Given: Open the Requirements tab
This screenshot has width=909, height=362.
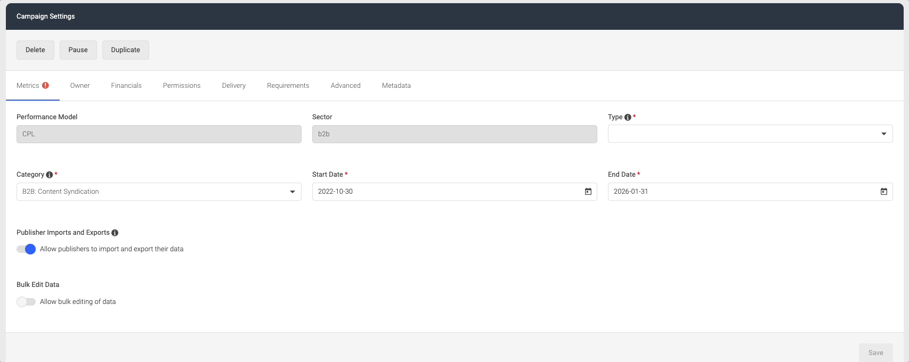Looking at the screenshot, I should pyautogui.click(x=288, y=85).
